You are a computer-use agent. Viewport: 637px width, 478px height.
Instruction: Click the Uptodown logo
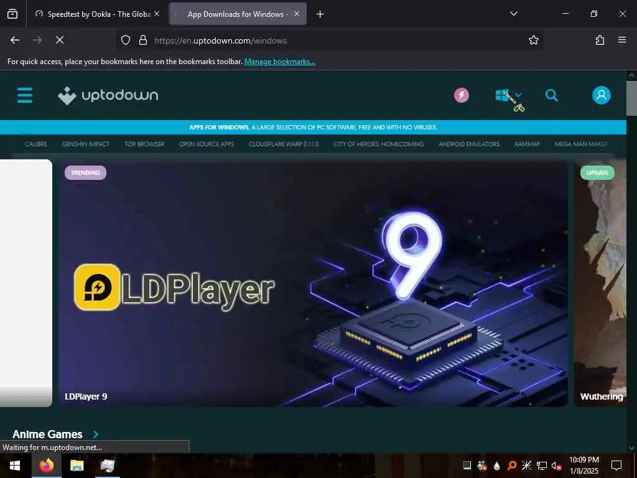tap(108, 95)
